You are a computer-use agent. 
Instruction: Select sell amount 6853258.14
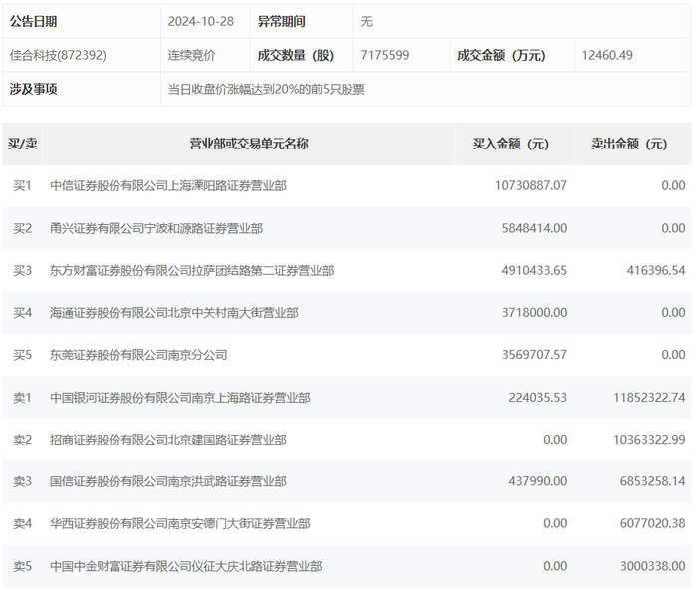pos(653,481)
